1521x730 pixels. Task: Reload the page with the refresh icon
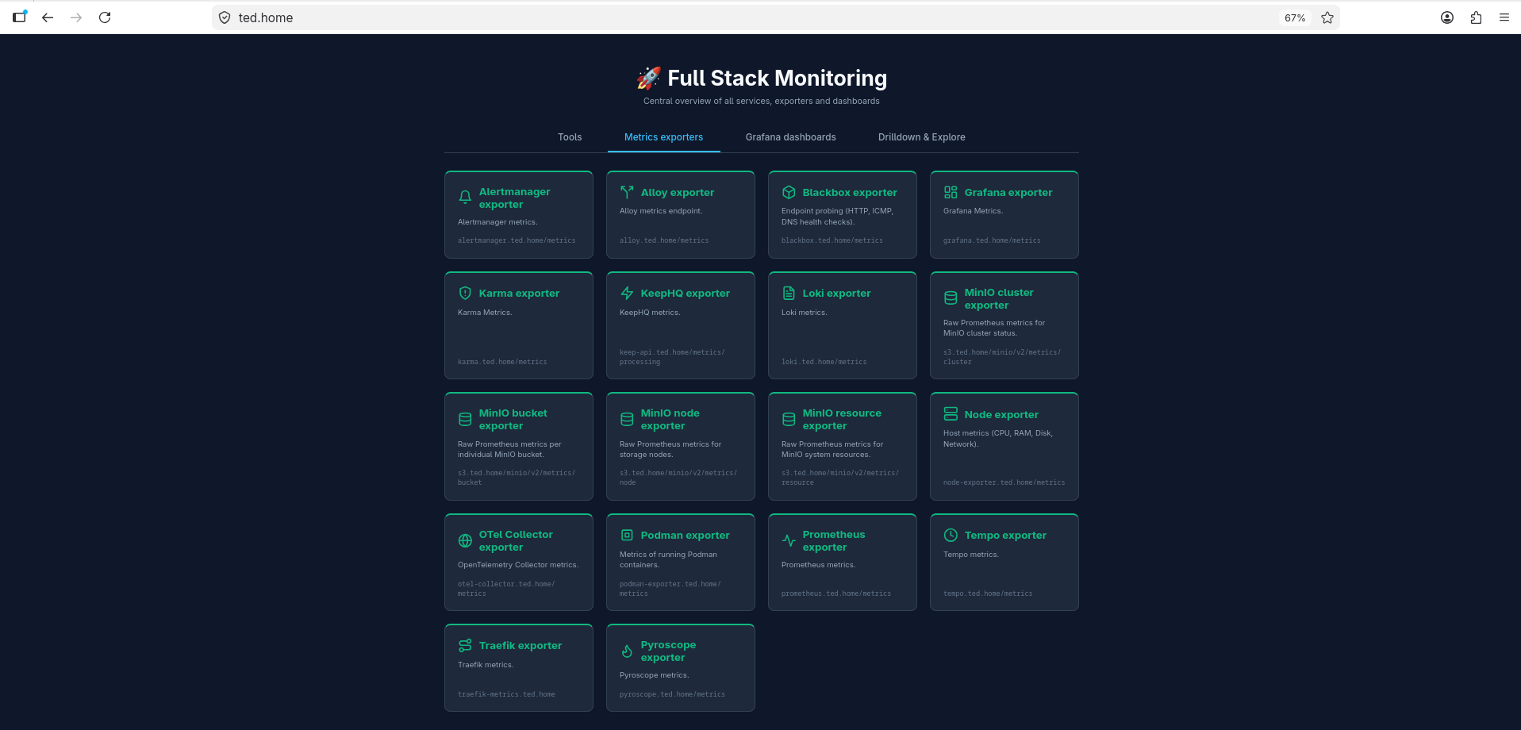pyautogui.click(x=105, y=17)
